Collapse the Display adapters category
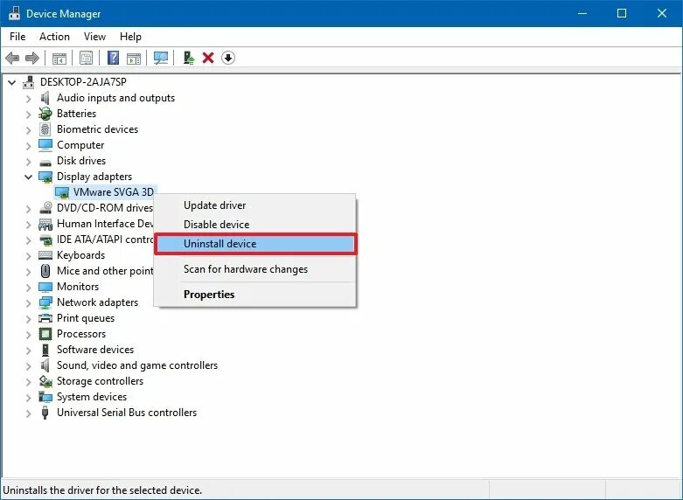 (x=28, y=177)
